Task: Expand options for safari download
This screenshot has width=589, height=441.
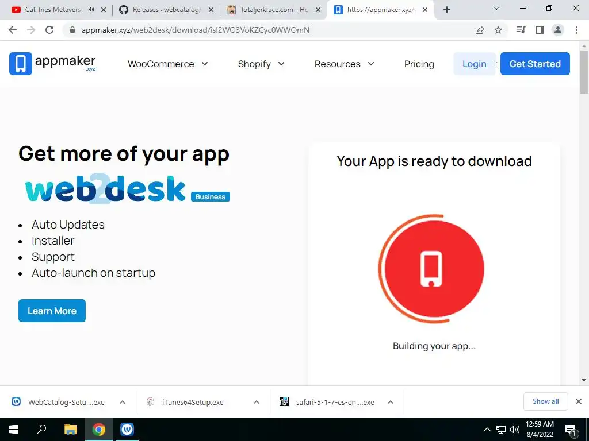Action: 391,402
